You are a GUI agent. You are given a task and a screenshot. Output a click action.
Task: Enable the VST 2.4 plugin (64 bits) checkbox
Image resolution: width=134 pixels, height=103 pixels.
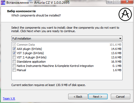pyautogui.click(x=14, y=57)
